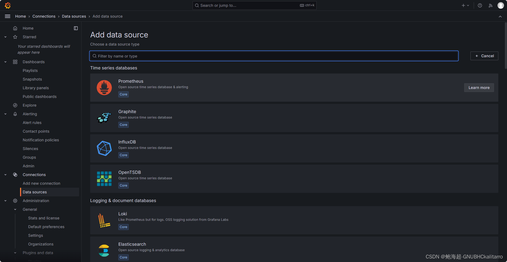This screenshot has width=507, height=262.
Task: Click the Connections breadcrumb link
Action: (x=44, y=16)
